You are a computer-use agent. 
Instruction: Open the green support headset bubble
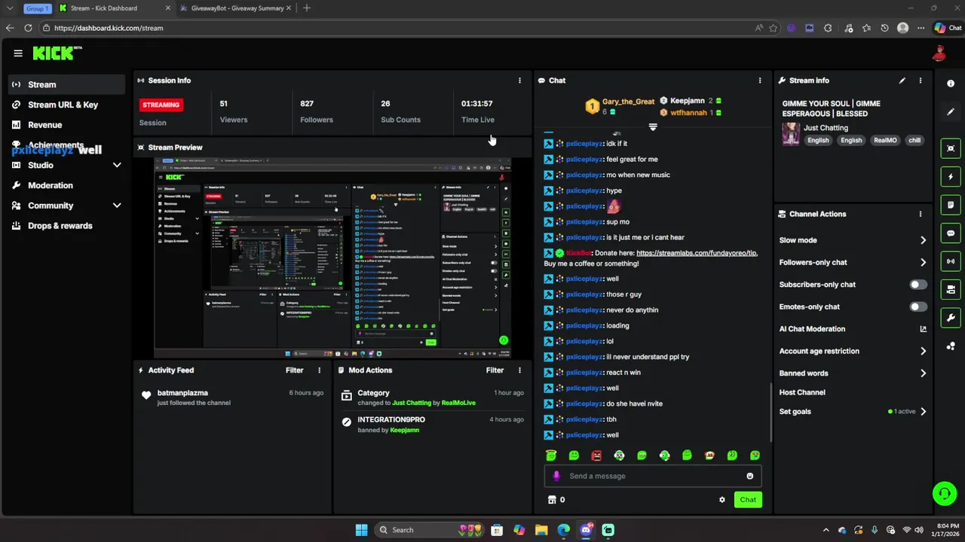click(944, 494)
